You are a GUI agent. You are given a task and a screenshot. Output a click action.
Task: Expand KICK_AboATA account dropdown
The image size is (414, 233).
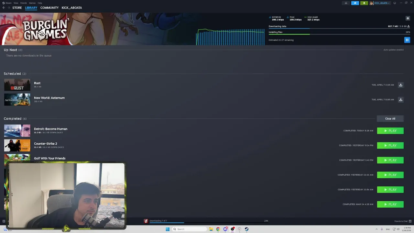(x=382, y=3)
